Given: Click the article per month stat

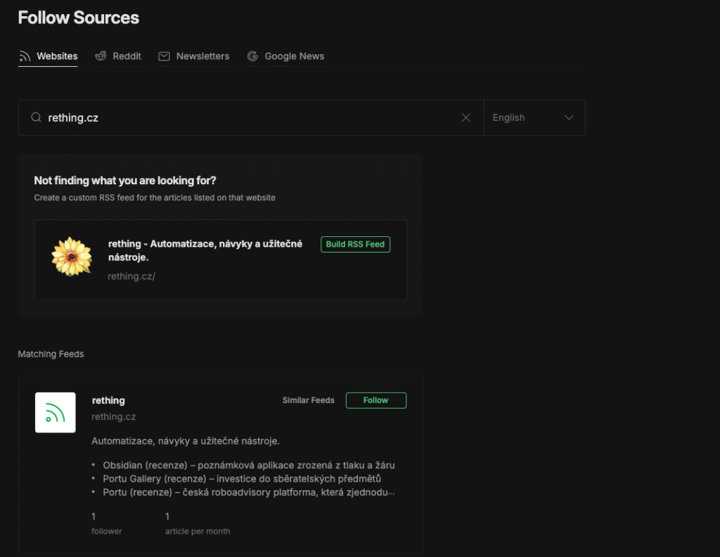Looking at the screenshot, I should (x=198, y=523).
